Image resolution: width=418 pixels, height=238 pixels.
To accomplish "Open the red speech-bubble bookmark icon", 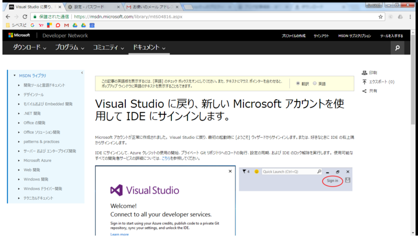I will pos(58,25).
